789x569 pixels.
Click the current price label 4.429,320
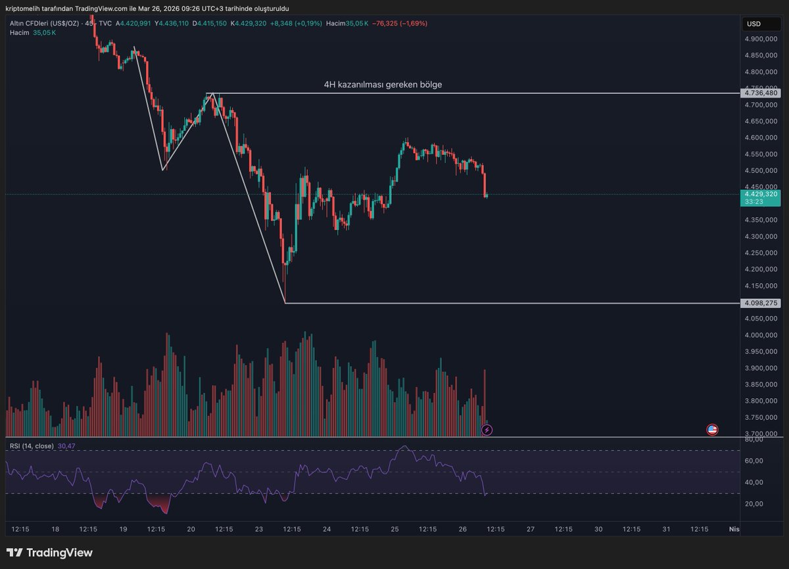pyautogui.click(x=761, y=195)
